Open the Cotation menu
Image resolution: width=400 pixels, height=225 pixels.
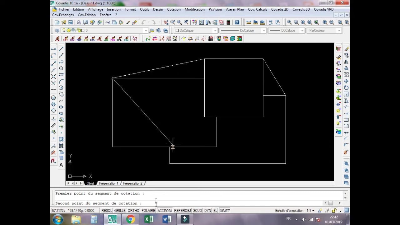174,9
